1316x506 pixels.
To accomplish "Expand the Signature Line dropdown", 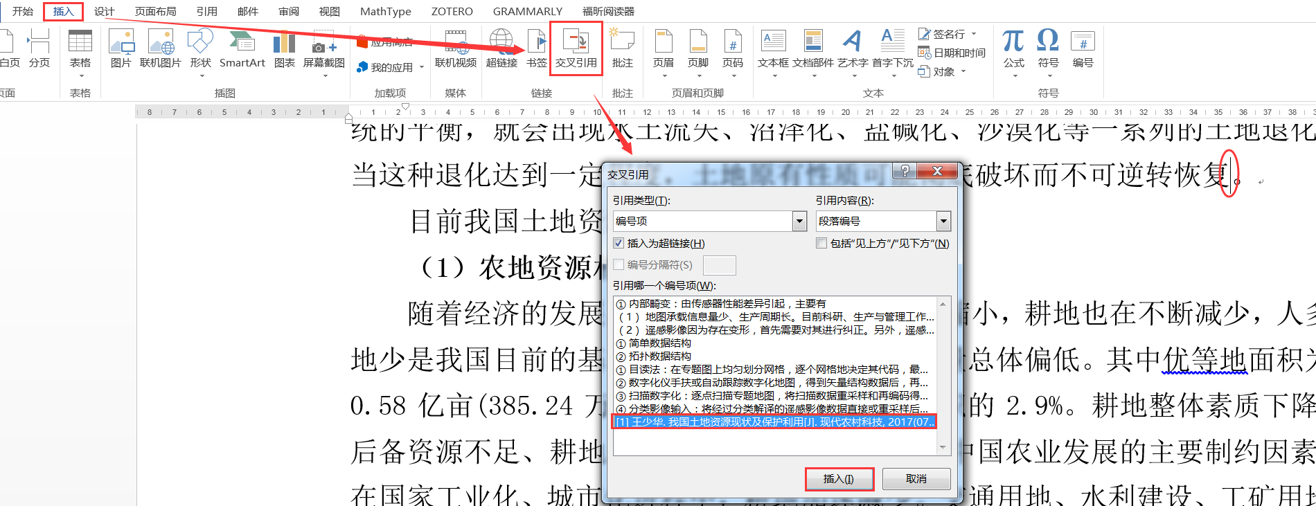I will (974, 34).
